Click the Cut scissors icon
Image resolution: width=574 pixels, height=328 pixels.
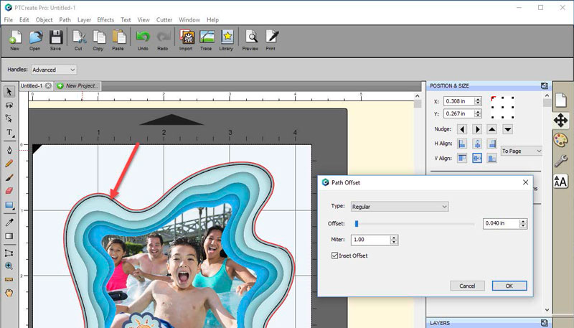(x=79, y=40)
